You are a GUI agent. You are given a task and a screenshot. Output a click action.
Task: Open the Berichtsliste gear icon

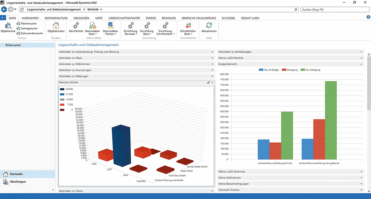coord(76,26)
